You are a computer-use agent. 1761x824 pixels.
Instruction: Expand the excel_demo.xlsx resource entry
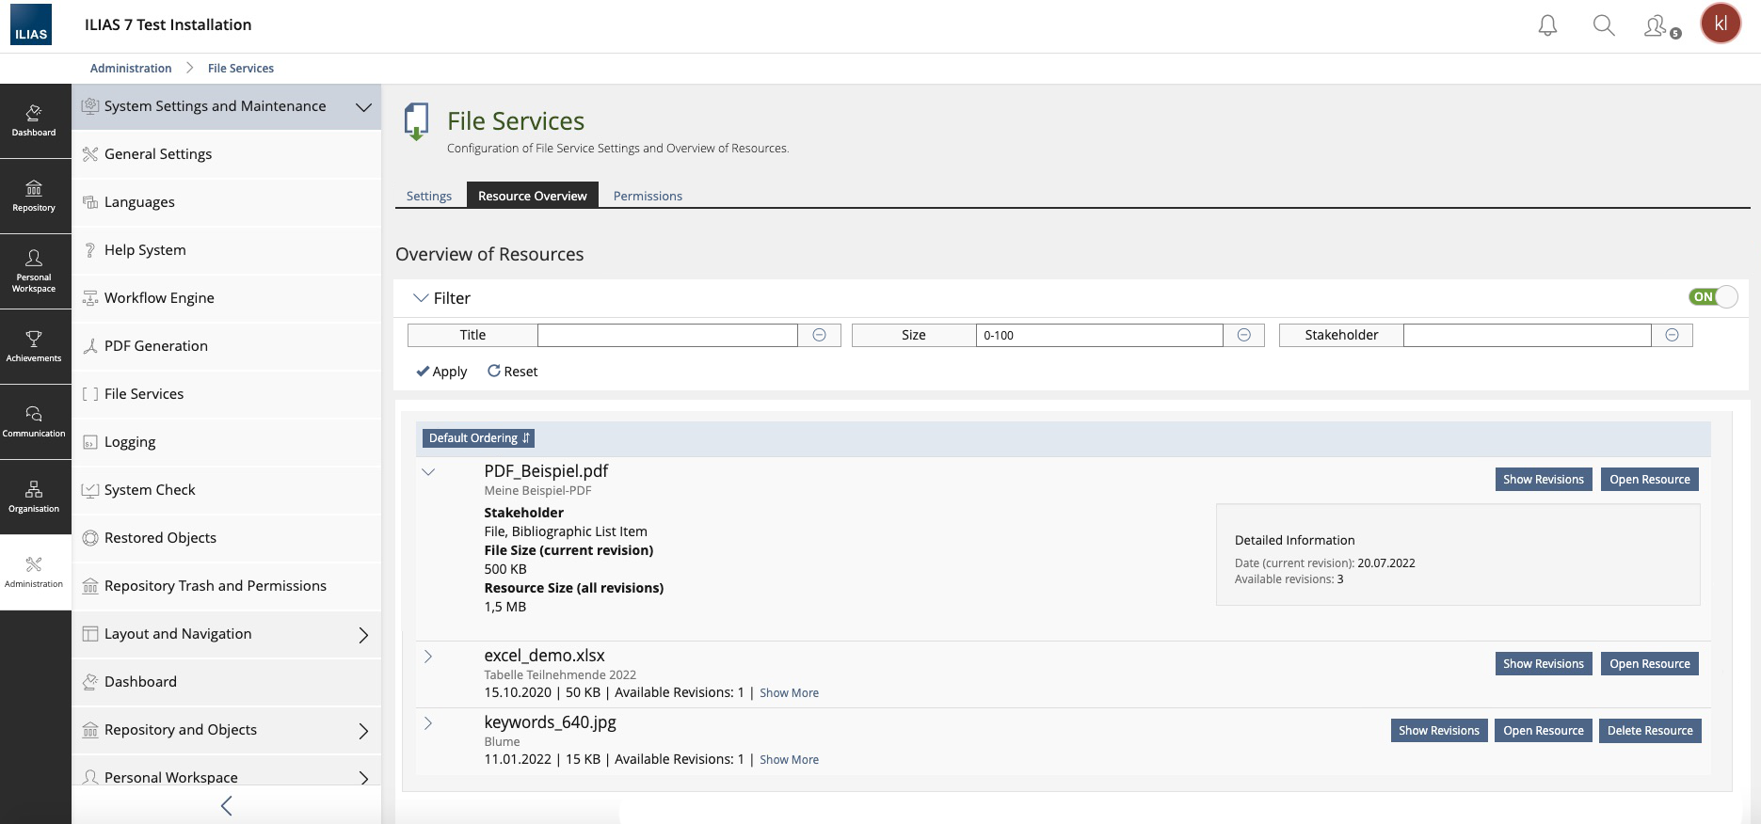(x=428, y=657)
